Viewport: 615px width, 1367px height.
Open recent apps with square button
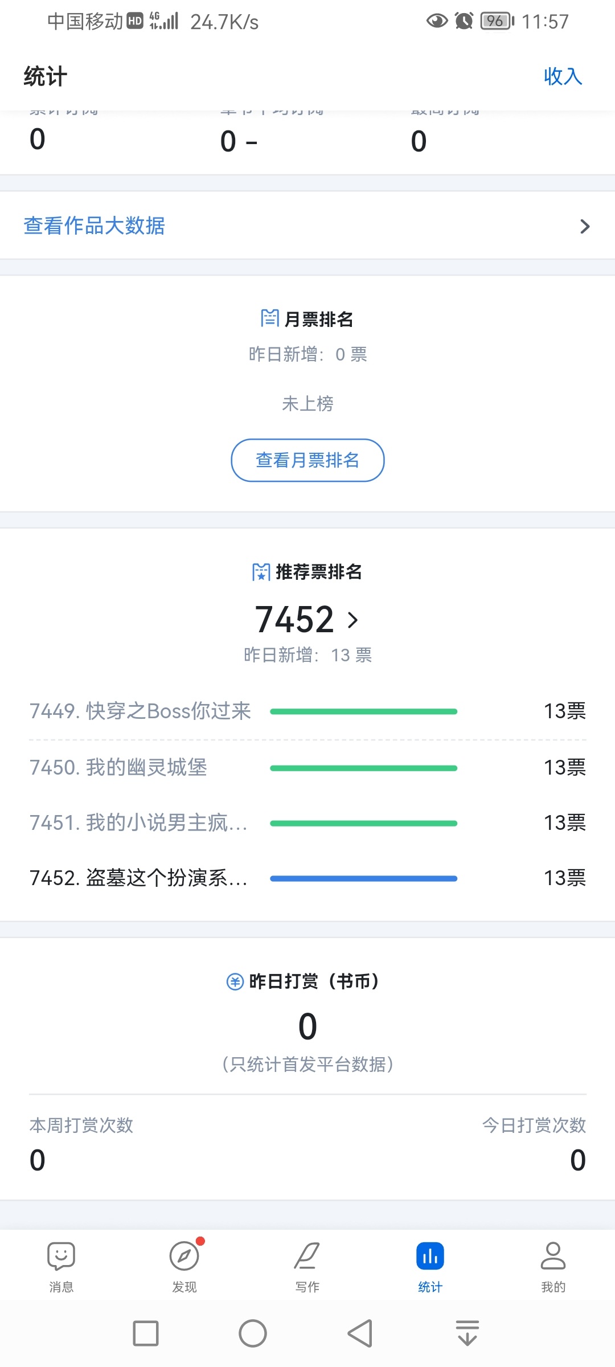146,1333
